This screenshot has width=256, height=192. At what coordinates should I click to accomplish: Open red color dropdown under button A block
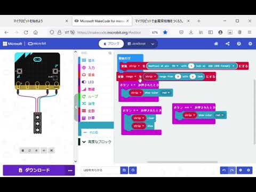point(166,93)
